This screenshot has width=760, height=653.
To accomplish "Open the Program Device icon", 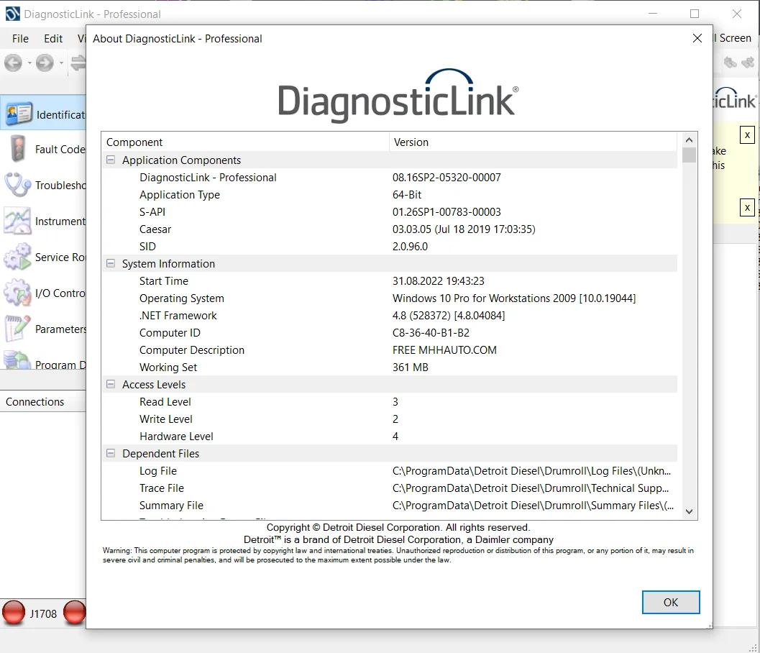I will [x=17, y=360].
